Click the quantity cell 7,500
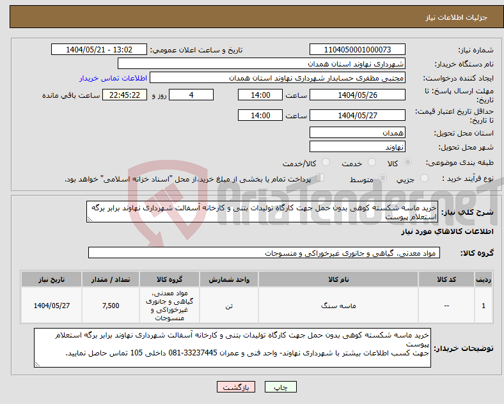 pos(111,306)
